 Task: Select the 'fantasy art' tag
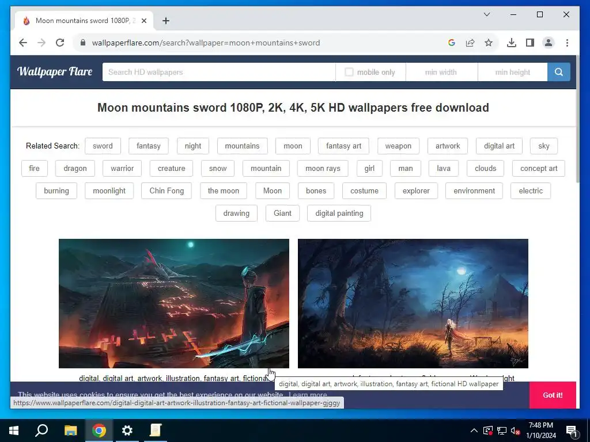[x=343, y=146]
